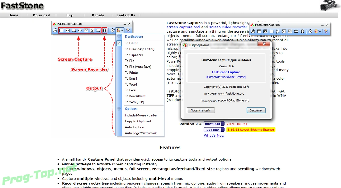This screenshot has width=341, height=188.
Task: Click the Посетить сайт button
Action: (x=201, y=110)
